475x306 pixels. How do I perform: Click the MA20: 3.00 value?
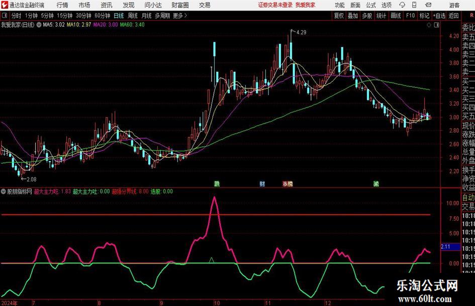point(106,25)
